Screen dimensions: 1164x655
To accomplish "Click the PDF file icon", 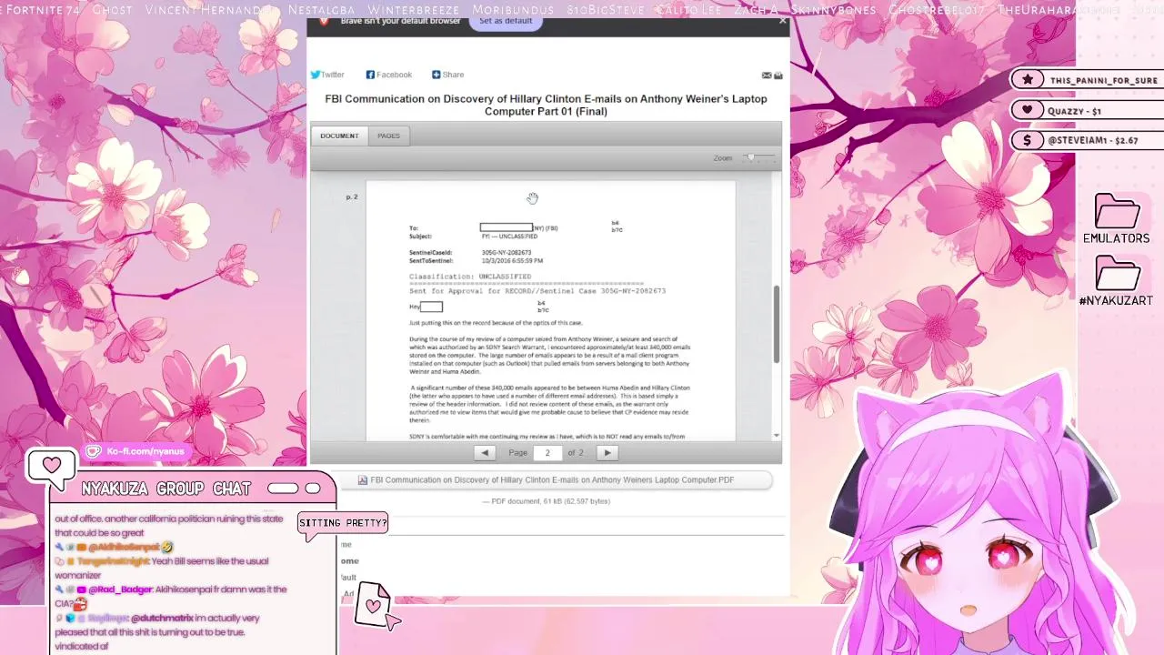I will [363, 479].
